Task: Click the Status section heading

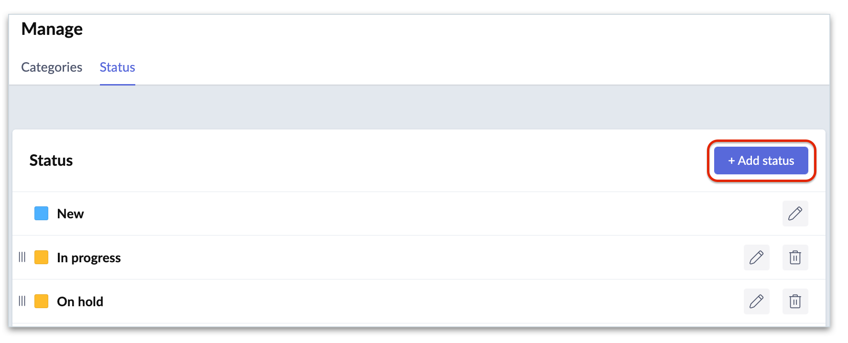Action: click(x=51, y=161)
